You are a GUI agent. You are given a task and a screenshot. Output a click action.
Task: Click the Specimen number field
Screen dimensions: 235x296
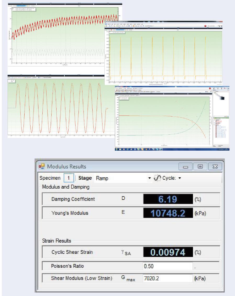(69, 178)
